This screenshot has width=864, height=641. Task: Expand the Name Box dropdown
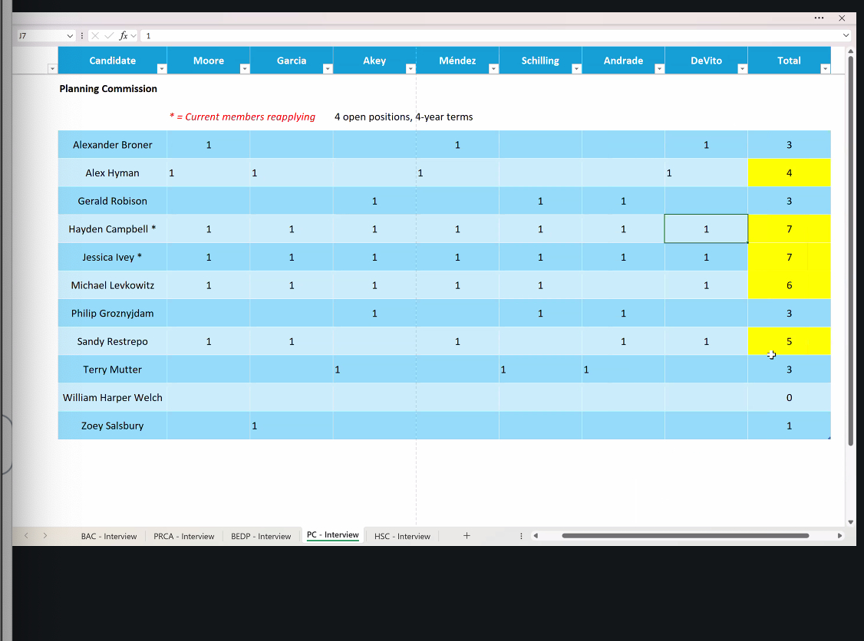70,36
